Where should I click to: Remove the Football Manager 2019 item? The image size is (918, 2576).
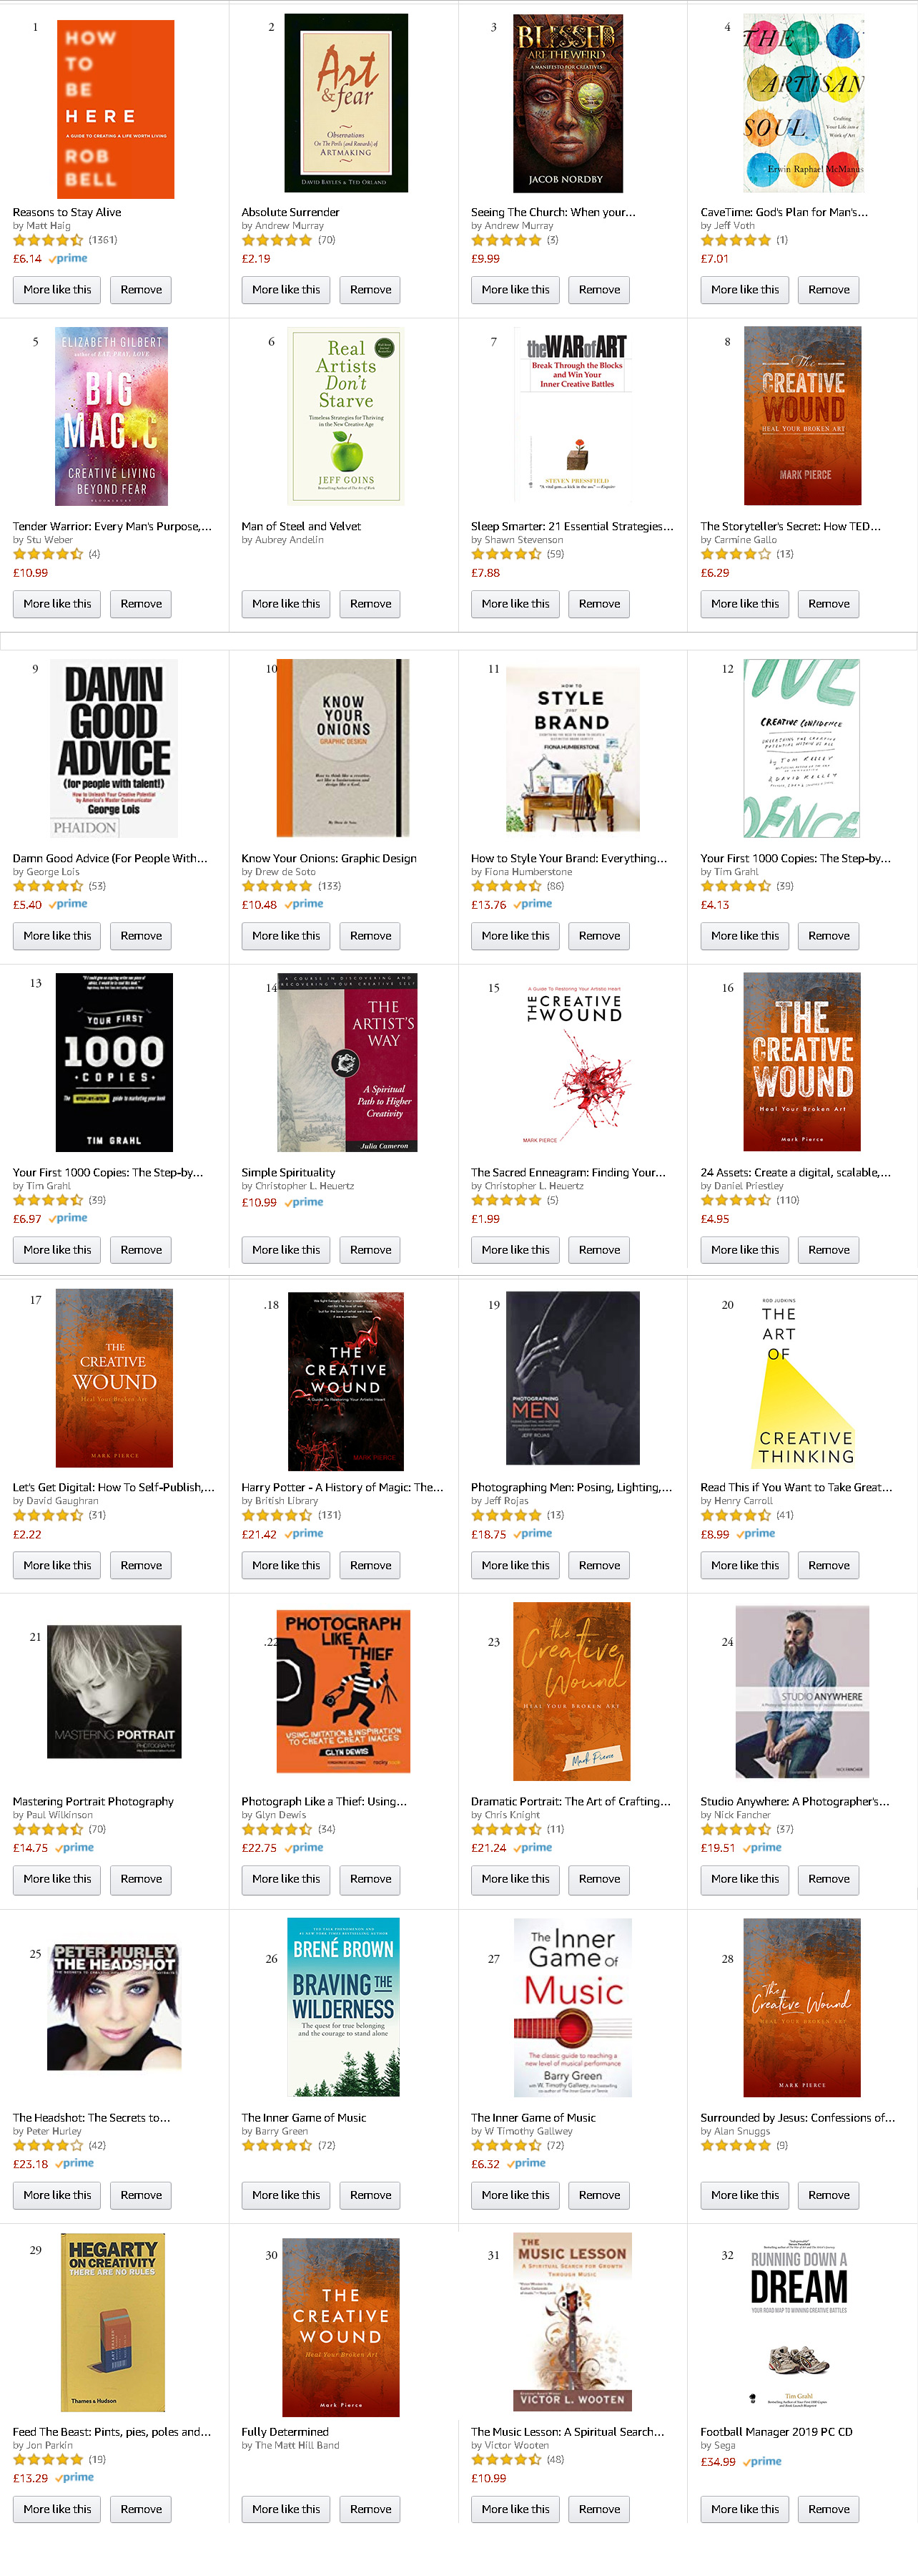pyautogui.click(x=828, y=2509)
